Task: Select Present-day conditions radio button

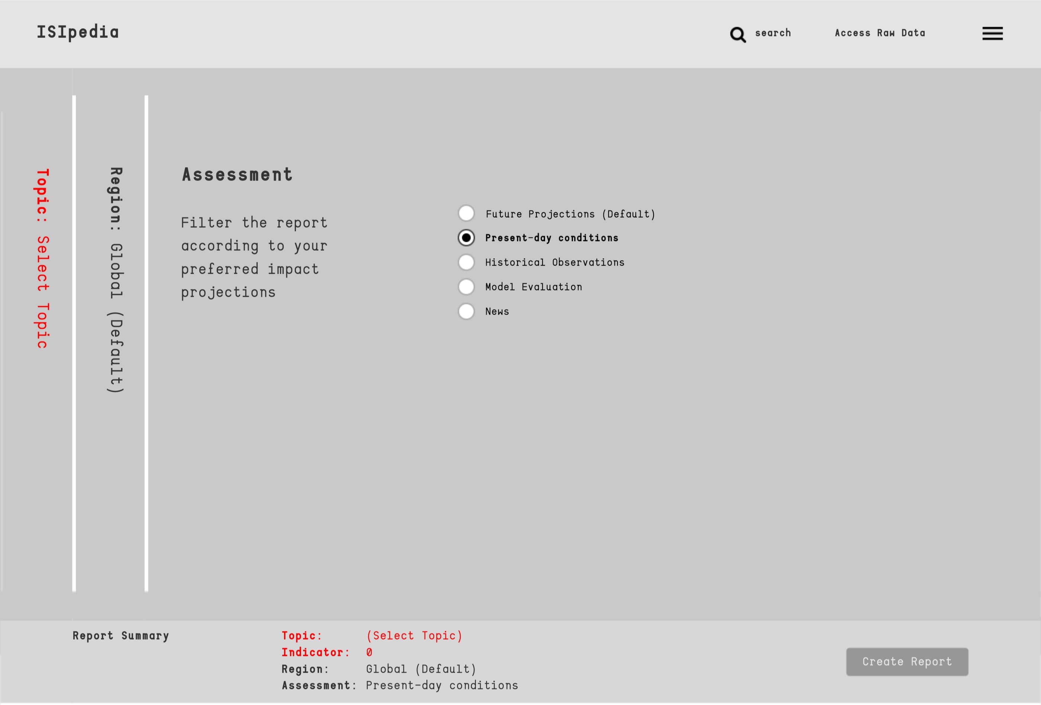Action: (466, 238)
